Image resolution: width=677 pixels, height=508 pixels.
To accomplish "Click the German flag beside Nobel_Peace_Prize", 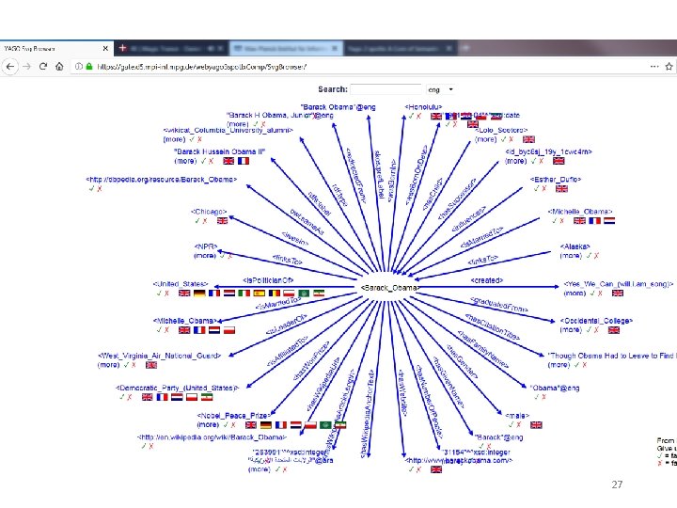I will (x=266, y=425).
